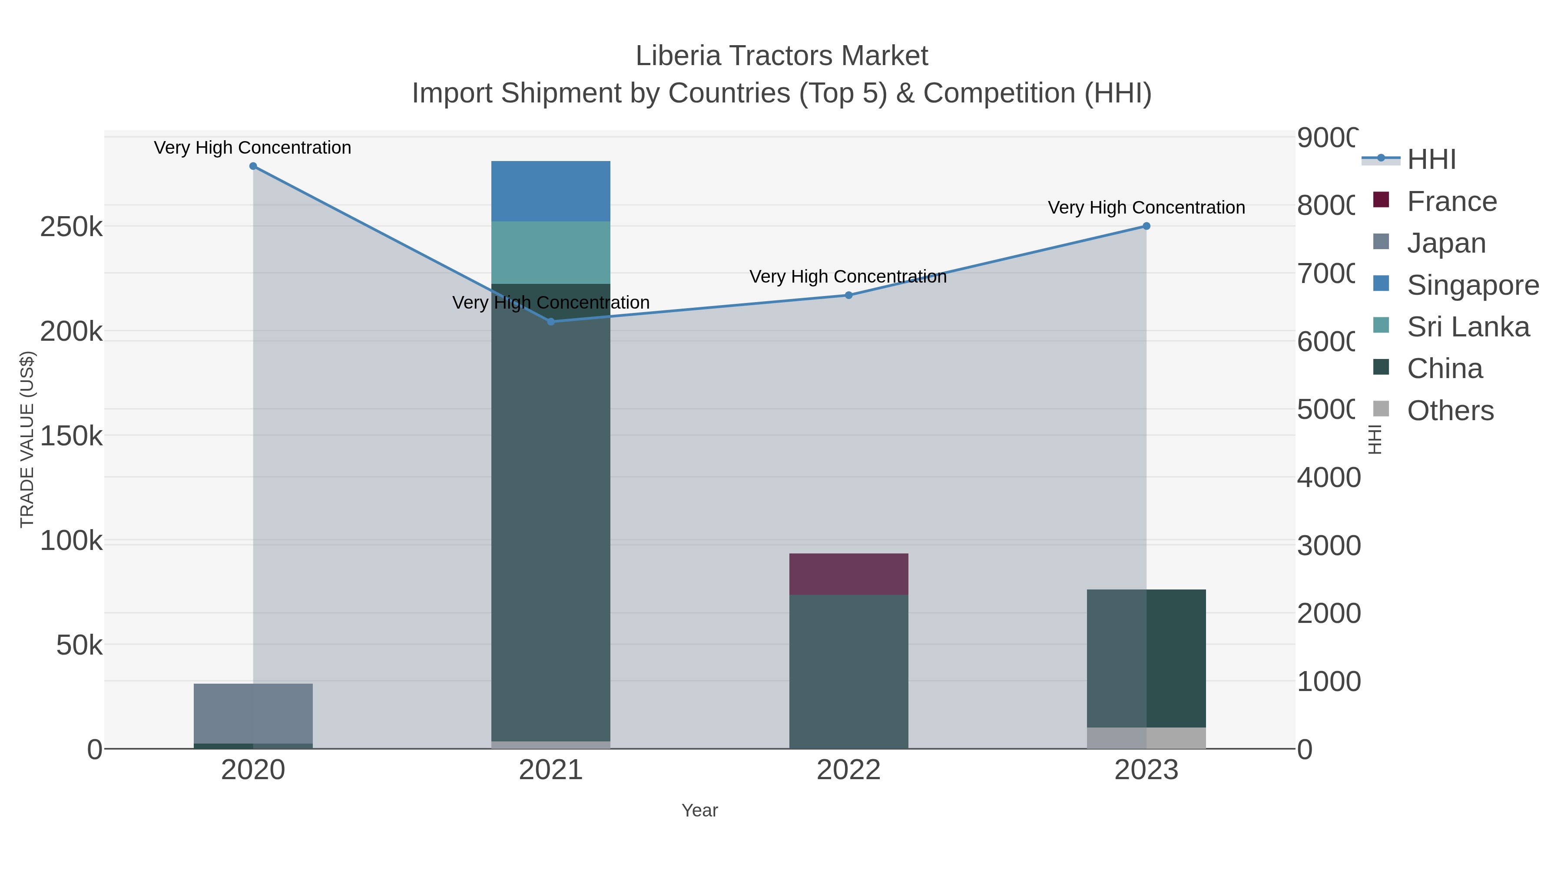The image size is (1564, 879).
Task: Click the 150k y-axis tick label
Action: [x=72, y=436]
